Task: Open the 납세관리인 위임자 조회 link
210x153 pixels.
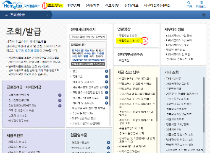Action: 180,140
